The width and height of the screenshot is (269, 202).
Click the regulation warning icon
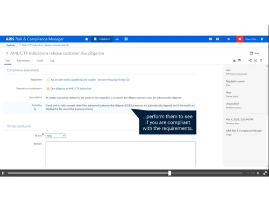[x=48, y=80]
